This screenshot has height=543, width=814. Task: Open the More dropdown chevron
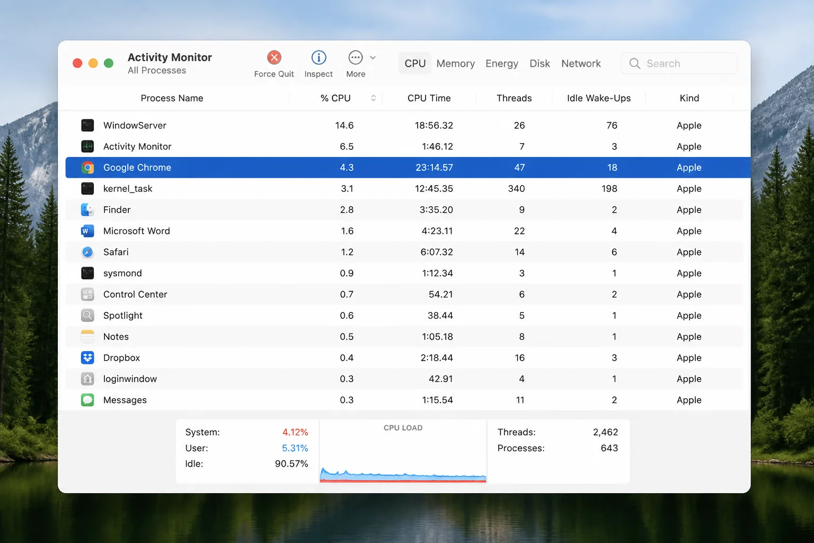click(373, 57)
